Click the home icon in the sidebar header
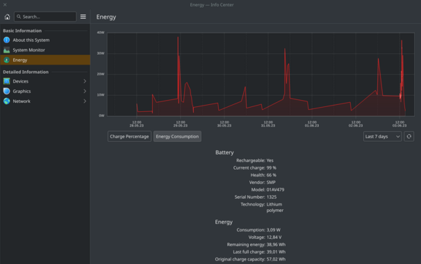 7,17
